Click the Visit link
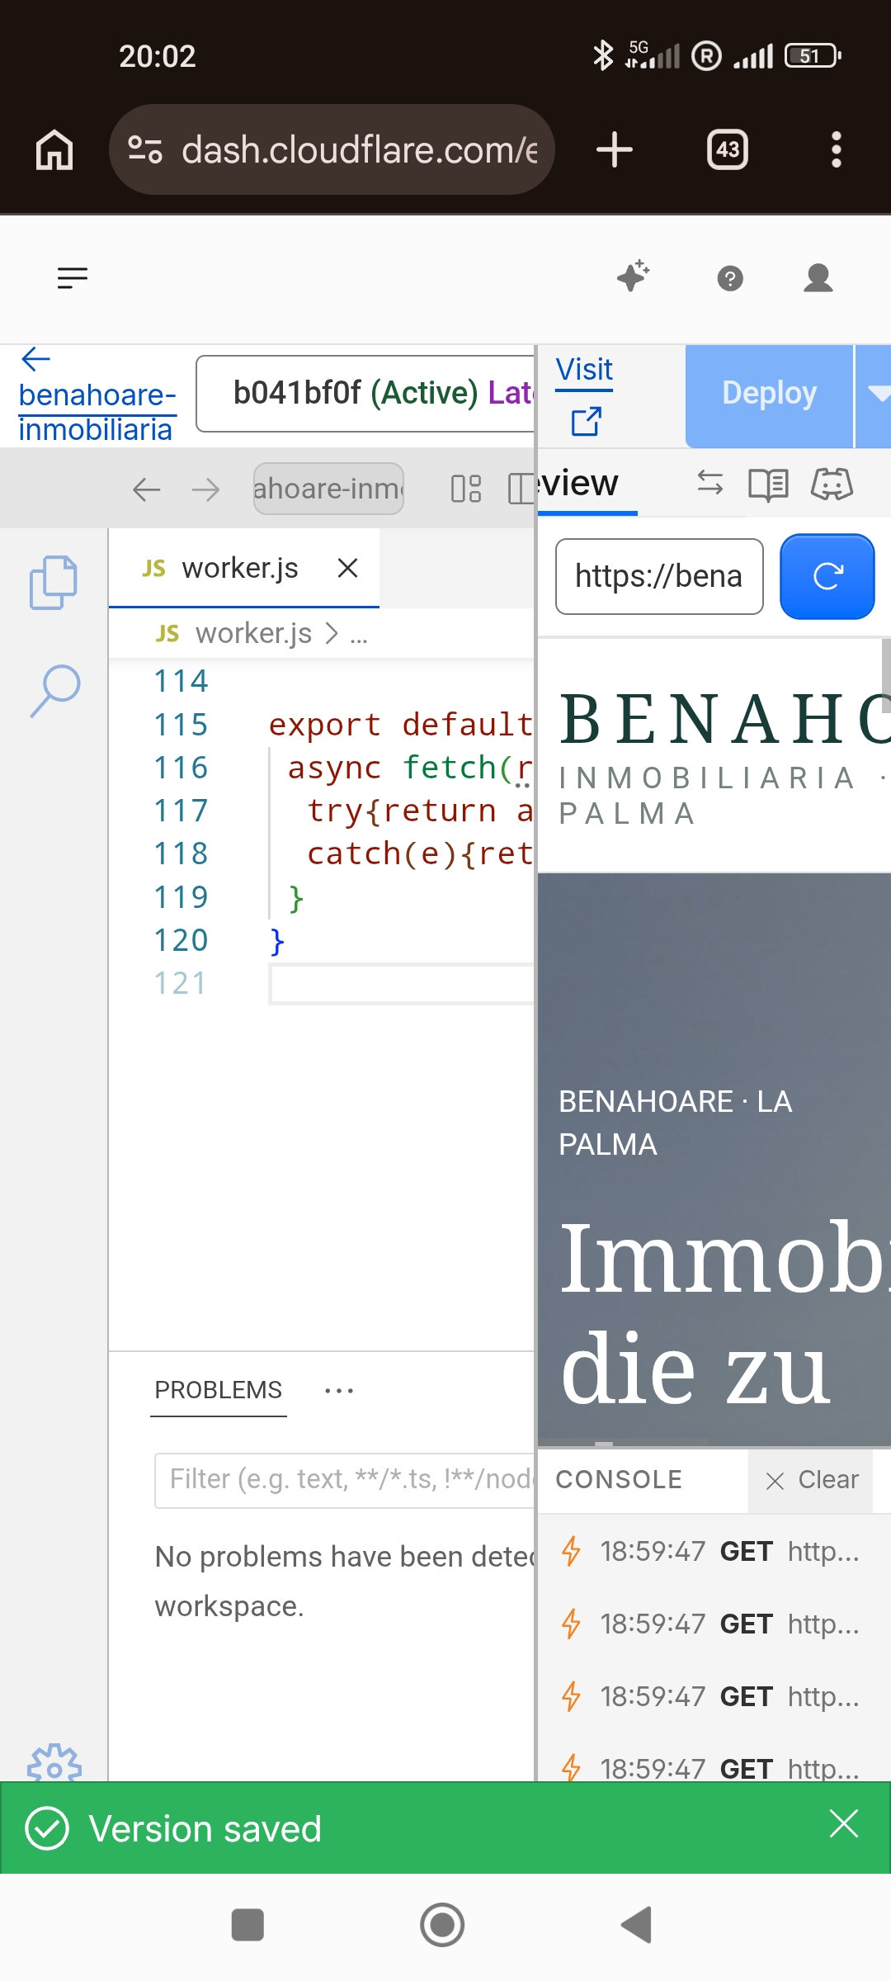This screenshot has width=891, height=1981. pos(584,369)
